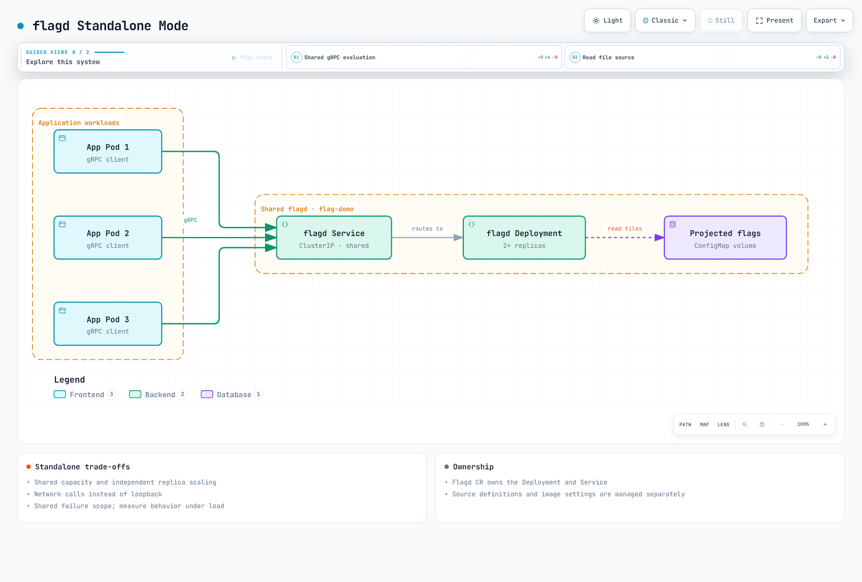
Task: Click the code icon on flagd Deployment
Action: tap(471, 225)
